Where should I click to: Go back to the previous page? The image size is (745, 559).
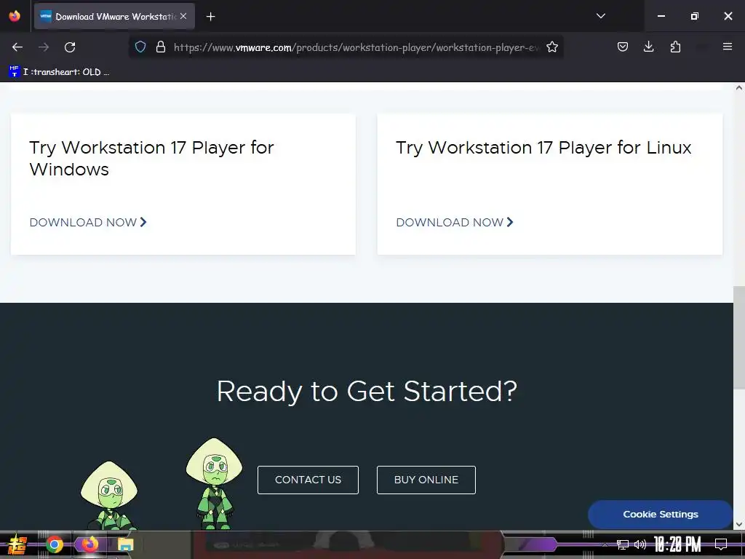[x=17, y=47]
